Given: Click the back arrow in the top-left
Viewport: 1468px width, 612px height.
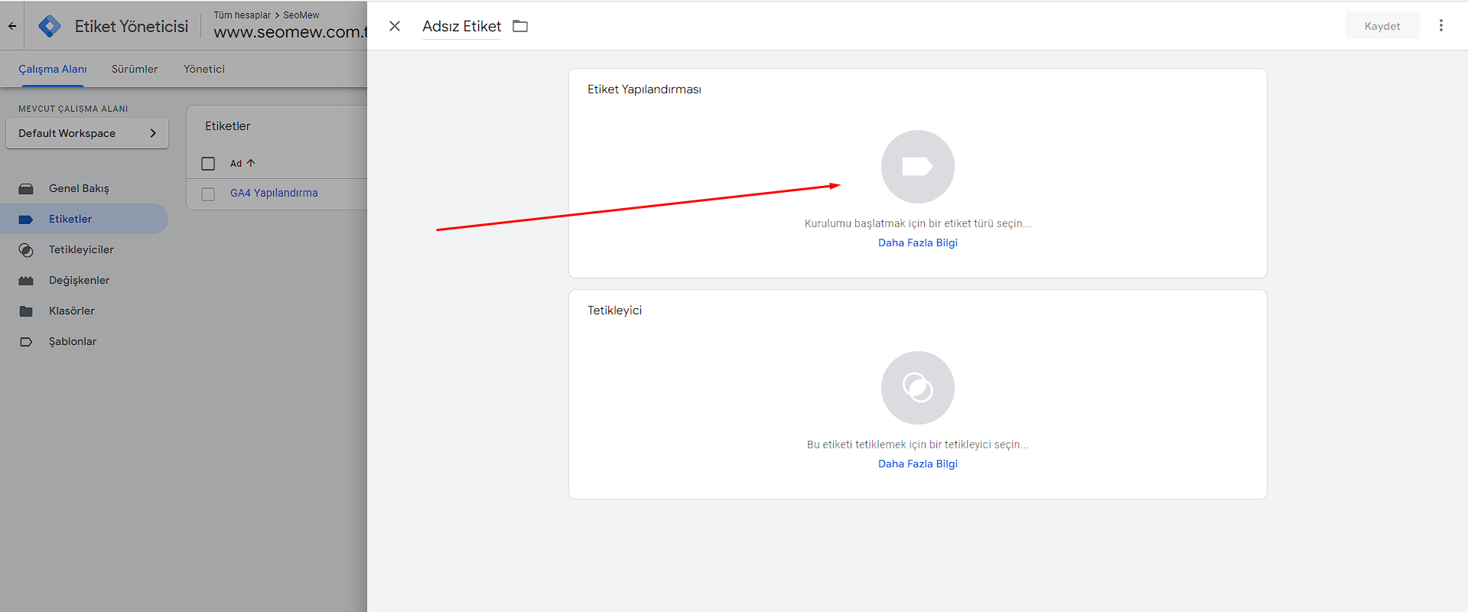Looking at the screenshot, I should pyautogui.click(x=12, y=26).
